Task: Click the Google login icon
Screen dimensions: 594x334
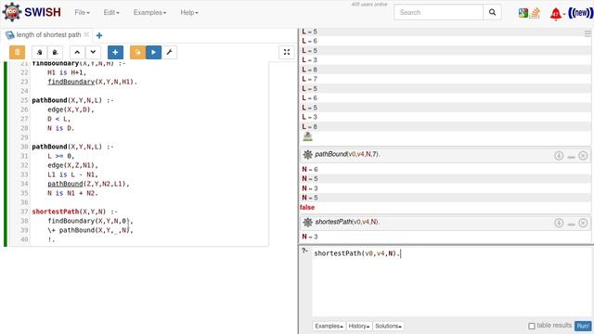Action: 523,13
